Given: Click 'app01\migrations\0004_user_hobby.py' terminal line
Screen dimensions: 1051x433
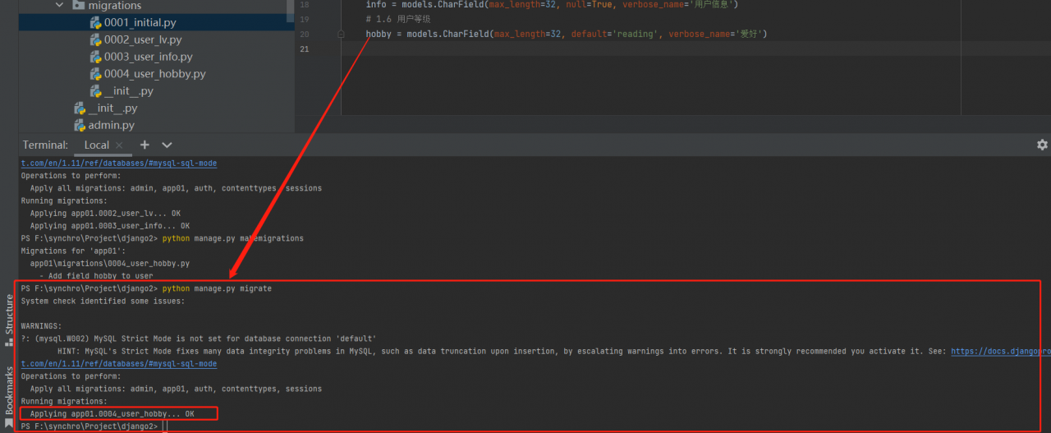Looking at the screenshot, I should (110, 264).
